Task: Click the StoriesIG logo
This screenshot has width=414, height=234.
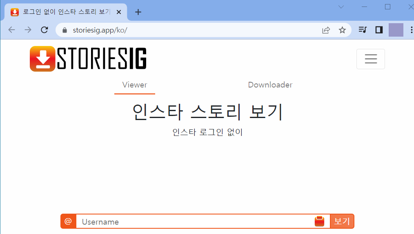Action: 88,59
